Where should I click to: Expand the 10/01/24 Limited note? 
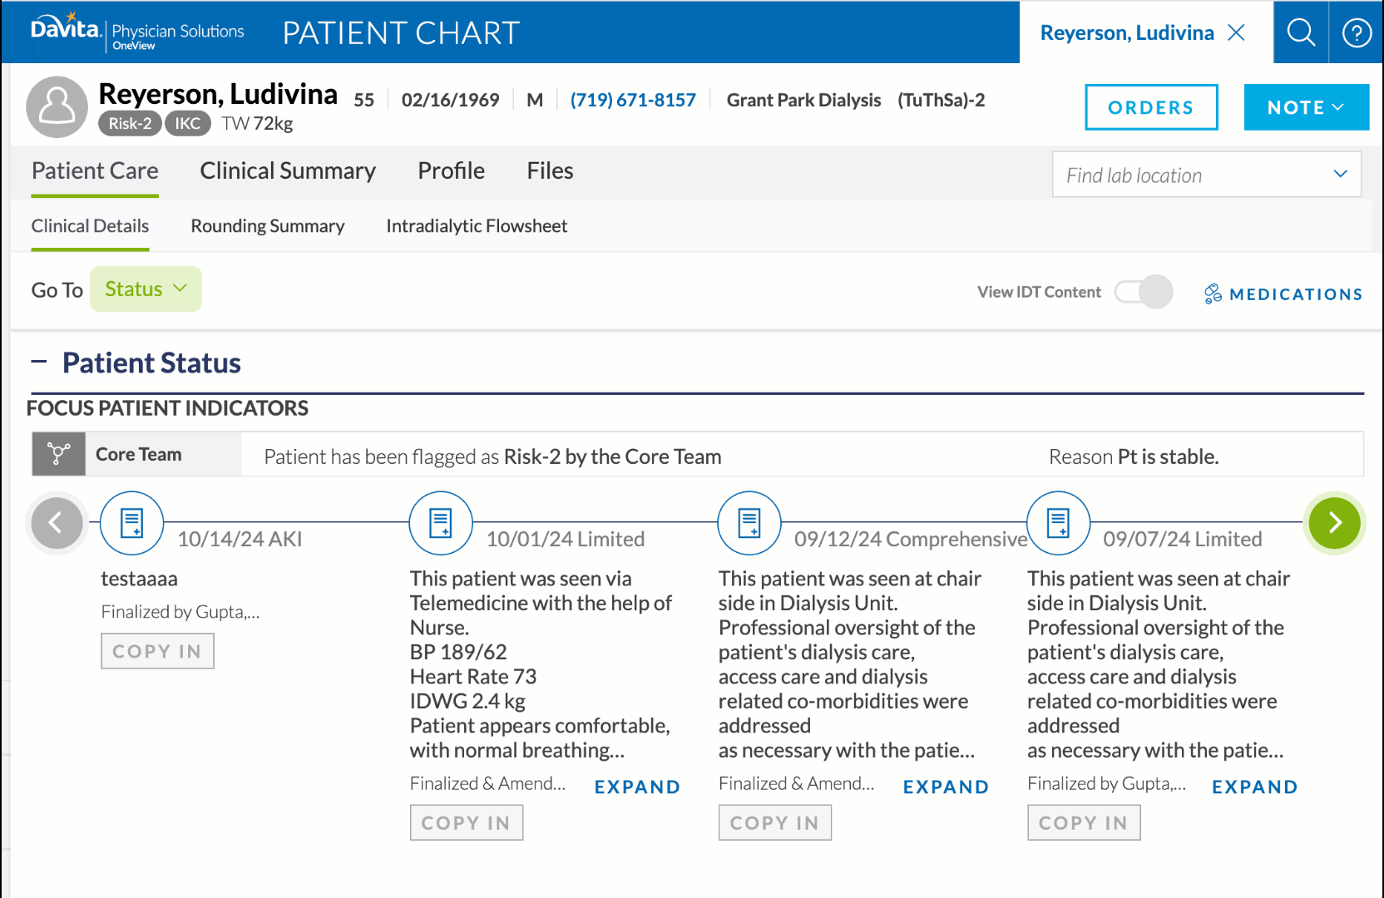tap(637, 787)
